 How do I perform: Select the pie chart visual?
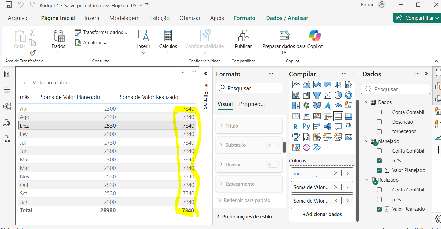pyautogui.click(x=337, y=95)
